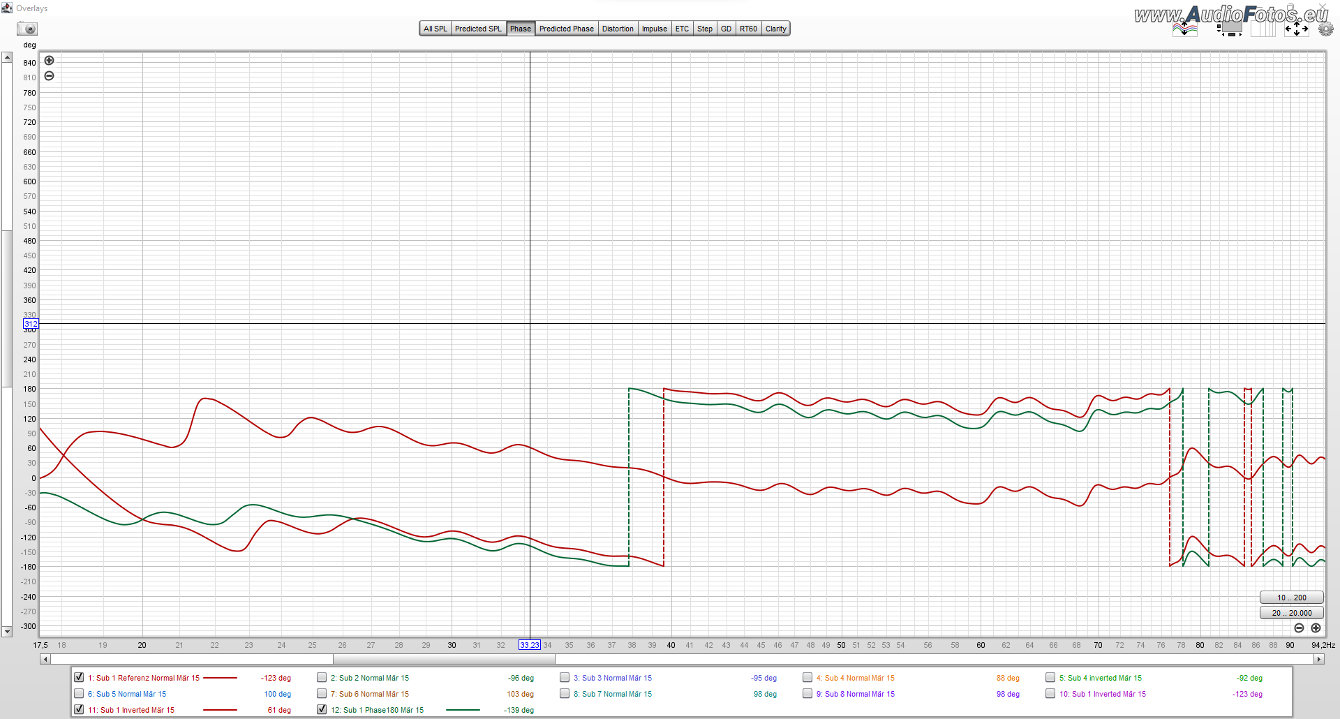Click -139 deg value of trace 12

(x=519, y=710)
